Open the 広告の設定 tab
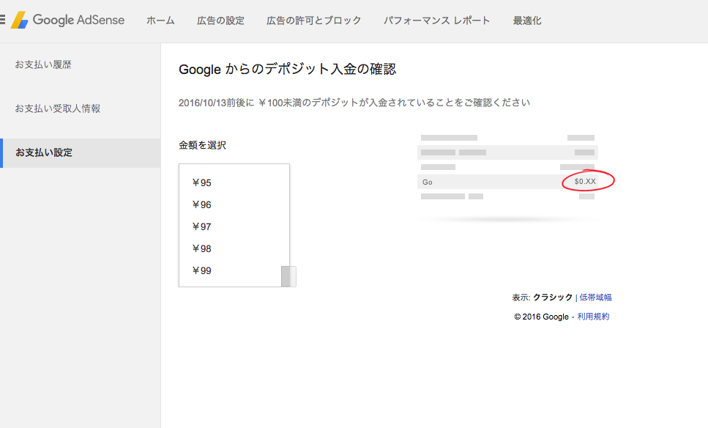 pos(220,21)
